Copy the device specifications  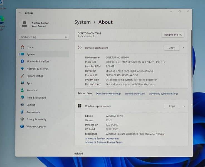(x=172, y=48)
